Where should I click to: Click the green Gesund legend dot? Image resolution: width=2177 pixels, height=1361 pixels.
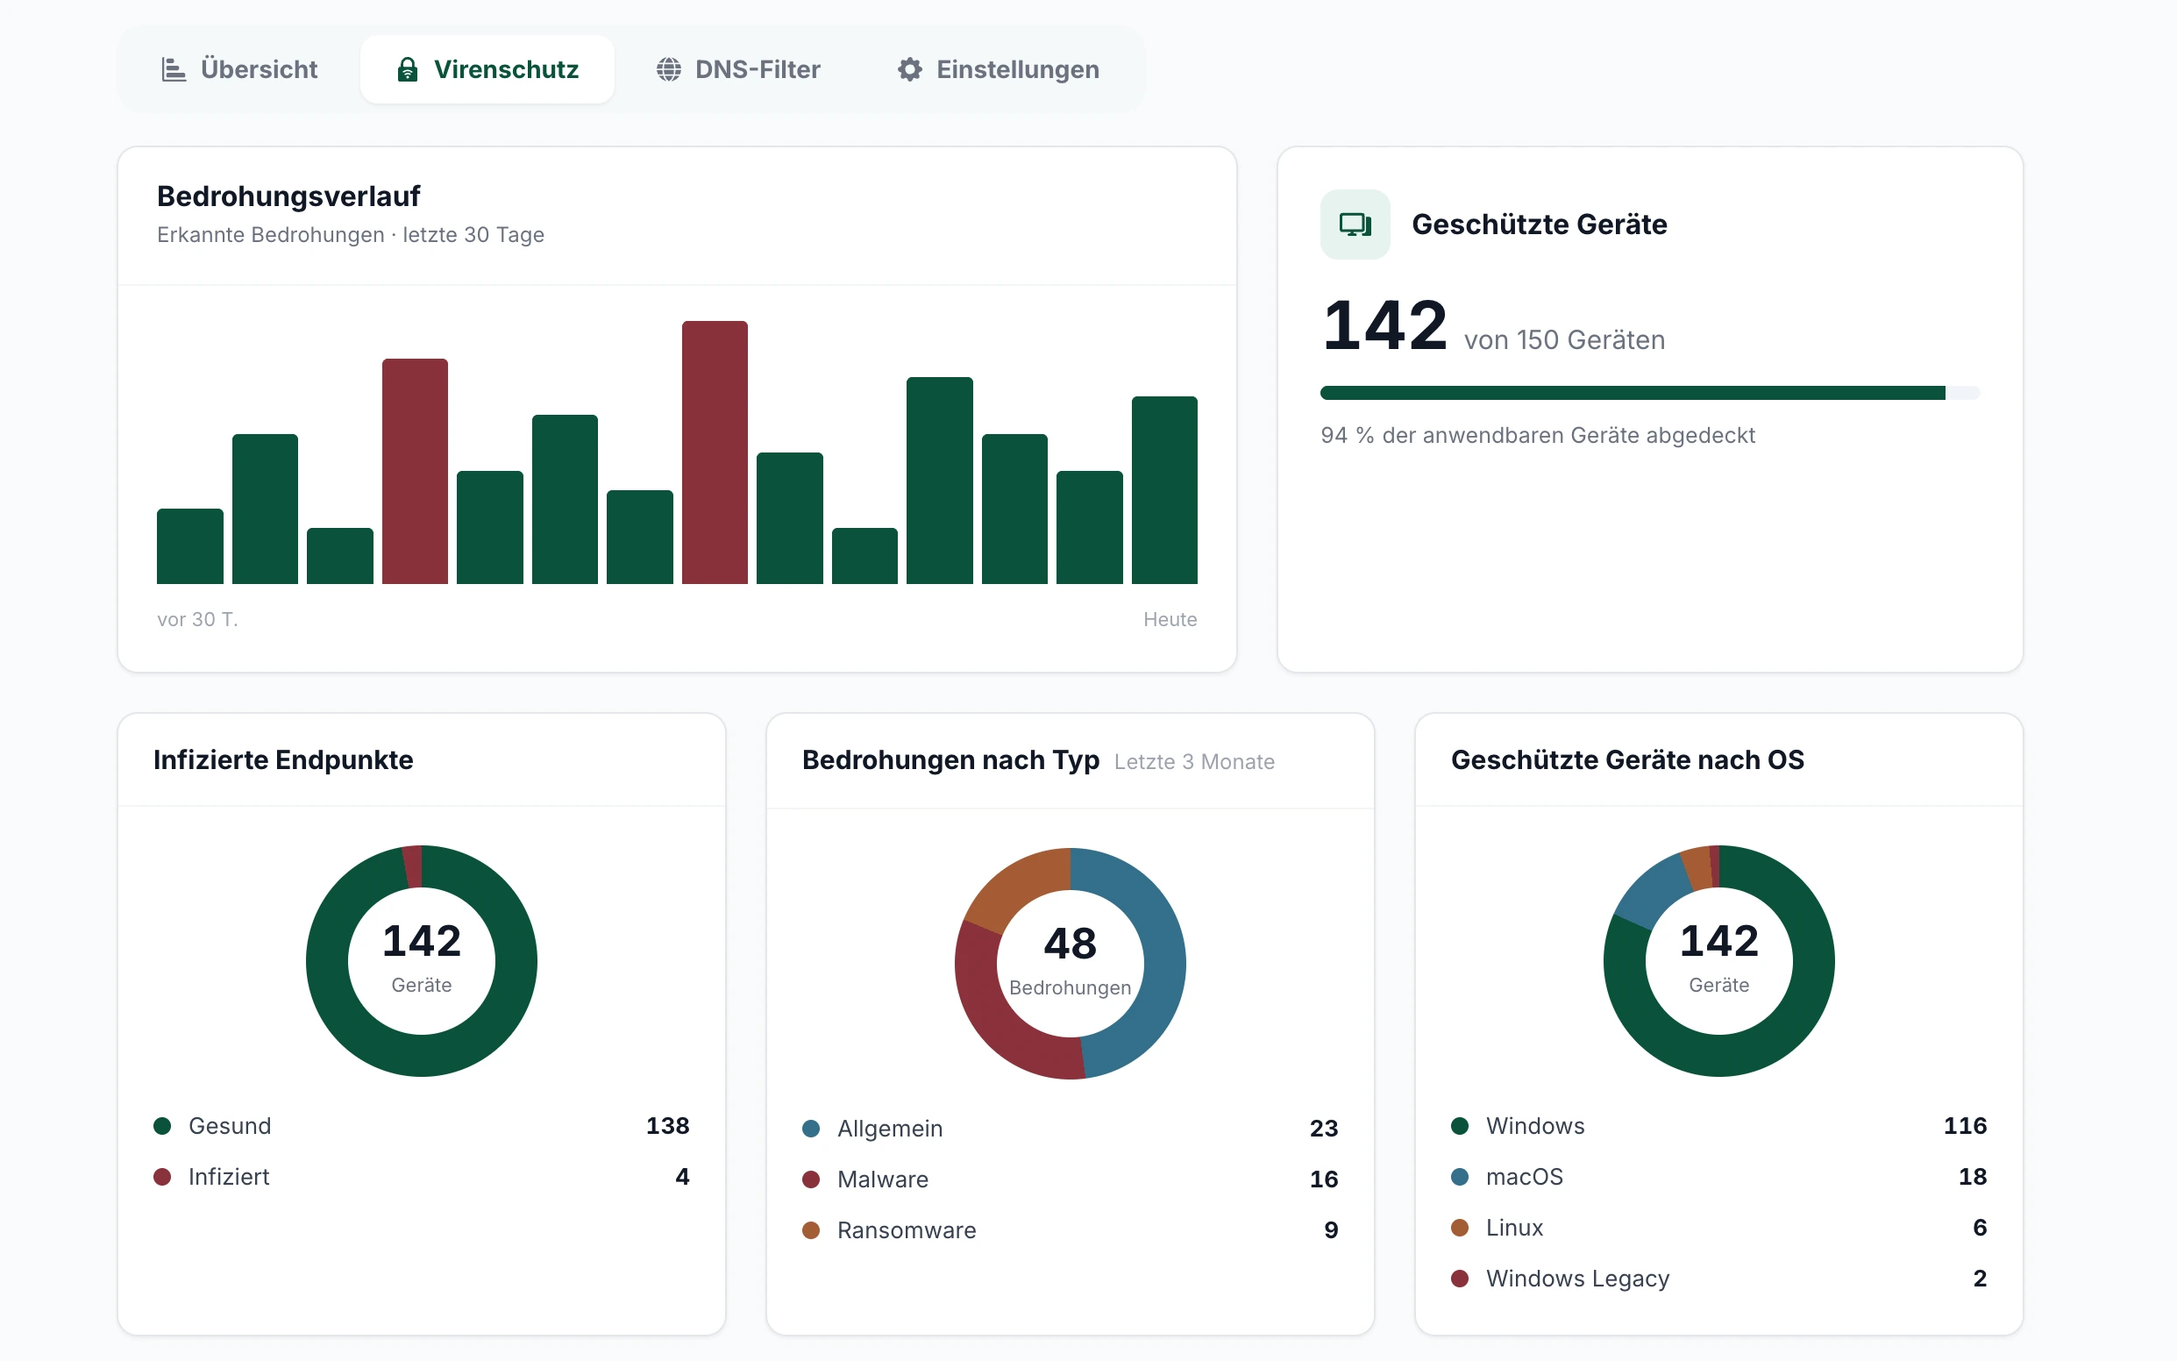(162, 1126)
